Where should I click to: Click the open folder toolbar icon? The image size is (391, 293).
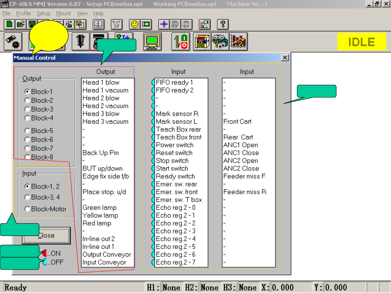(21, 24)
